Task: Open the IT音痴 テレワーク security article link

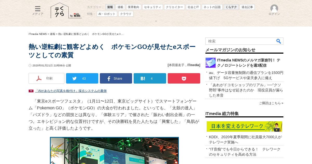Action: pyautogui.click(x=245, y=152)
